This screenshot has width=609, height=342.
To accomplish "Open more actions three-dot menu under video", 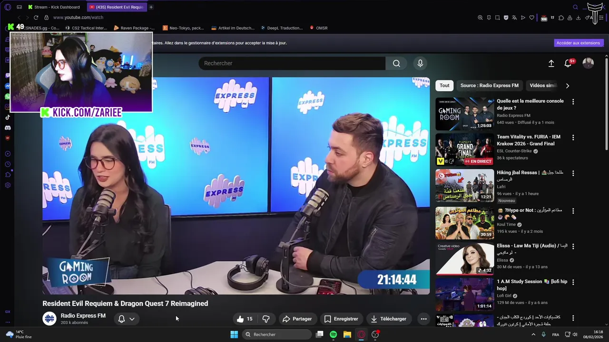I will tap(423, 319).
